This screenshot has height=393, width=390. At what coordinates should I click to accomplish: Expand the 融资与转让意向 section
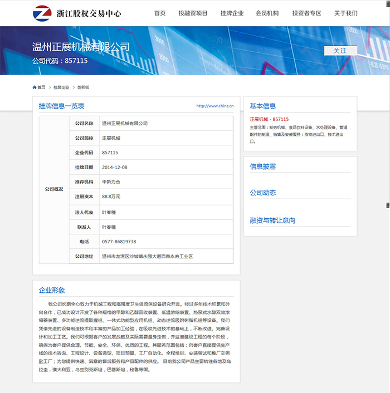point(272,220)
